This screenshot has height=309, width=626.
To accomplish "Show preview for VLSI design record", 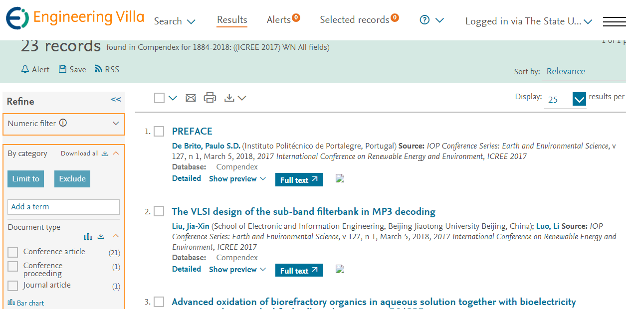I will point(237,270).
